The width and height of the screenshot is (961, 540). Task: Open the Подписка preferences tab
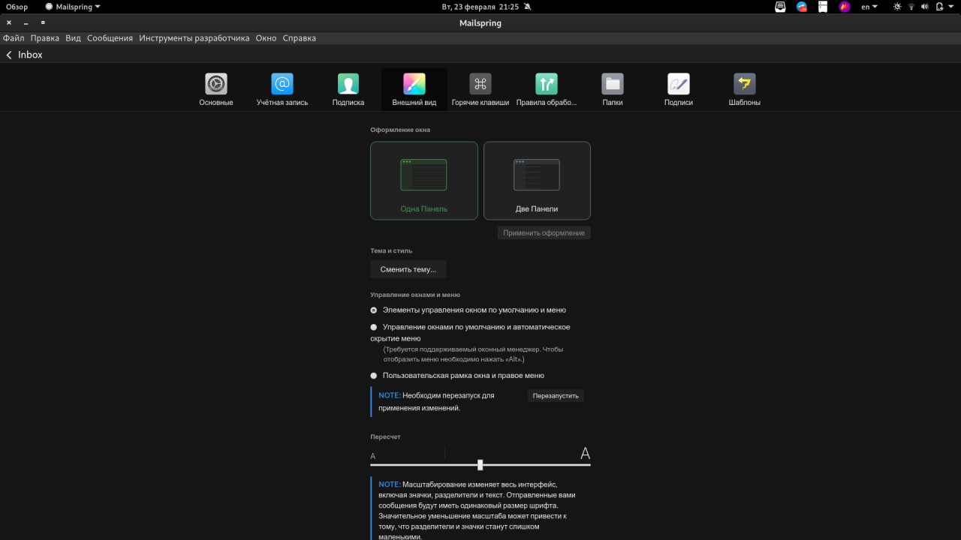tap(348, 90)
